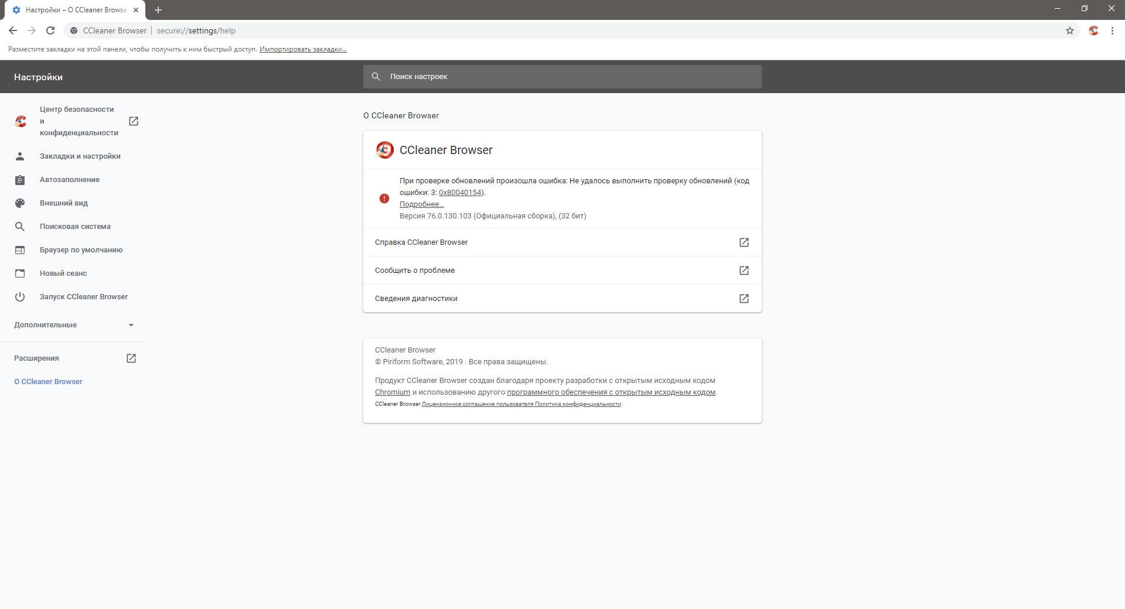
Task: Open a new tab with the plus button
Action: pyautogui.click(x=158, y=10)
